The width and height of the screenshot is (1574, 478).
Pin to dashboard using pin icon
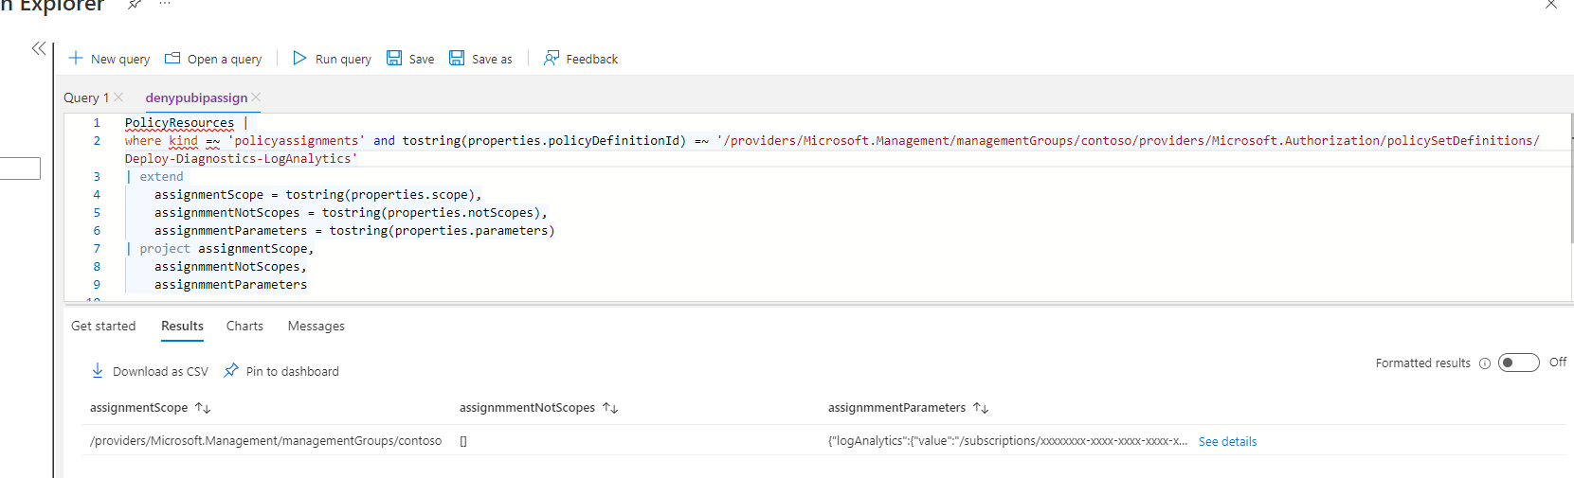[231, 371]
